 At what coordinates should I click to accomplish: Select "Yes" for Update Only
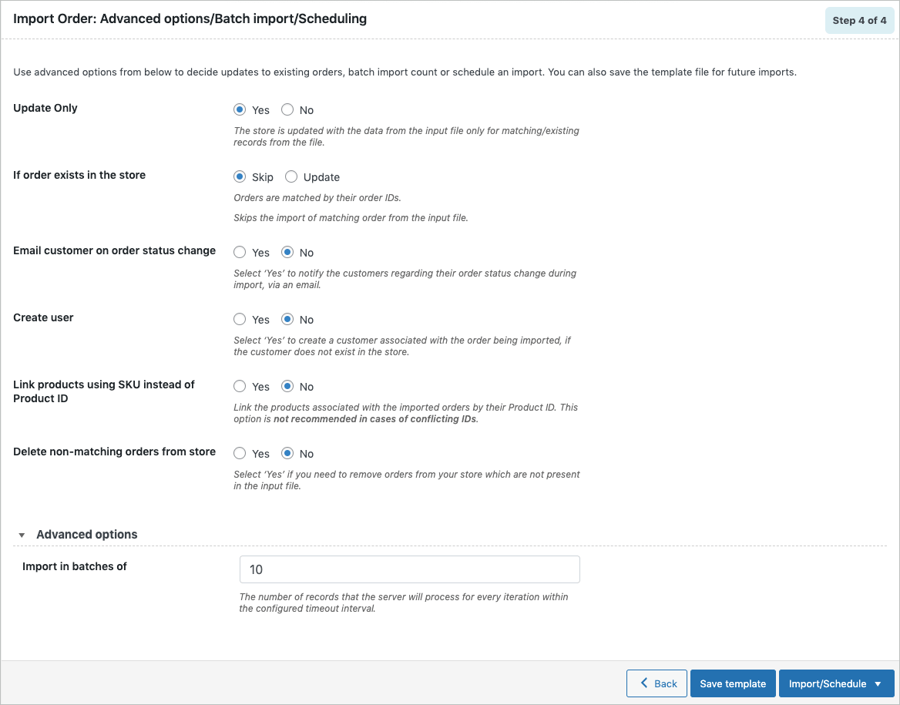(x=240, y=109)
